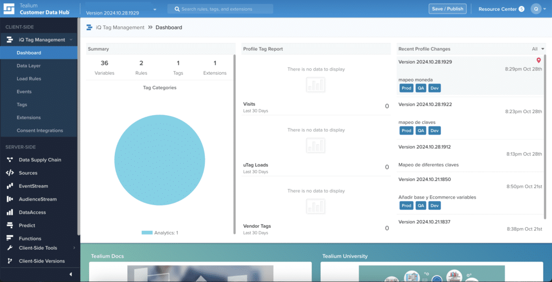Select Version 2024.10.28.1922 entry
Screen dimensions: 552x282
click(470, 118)
